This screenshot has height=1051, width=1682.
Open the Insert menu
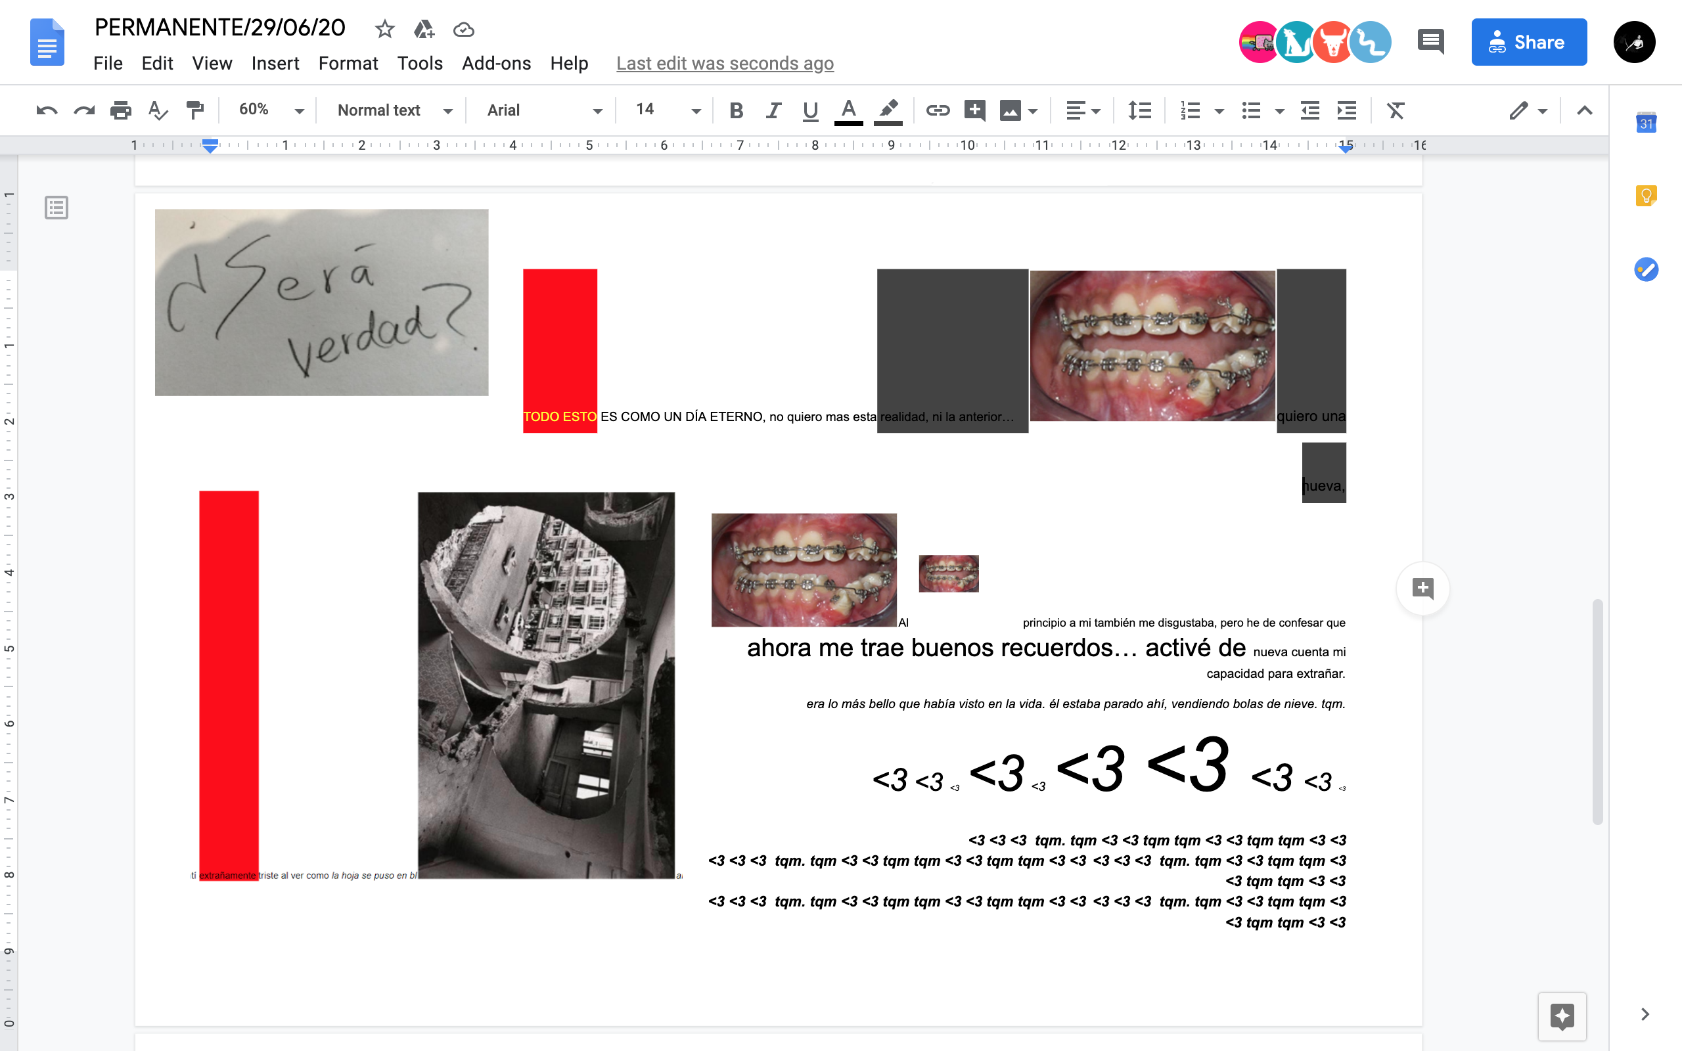pyautogui.click(x=275, y=63)
